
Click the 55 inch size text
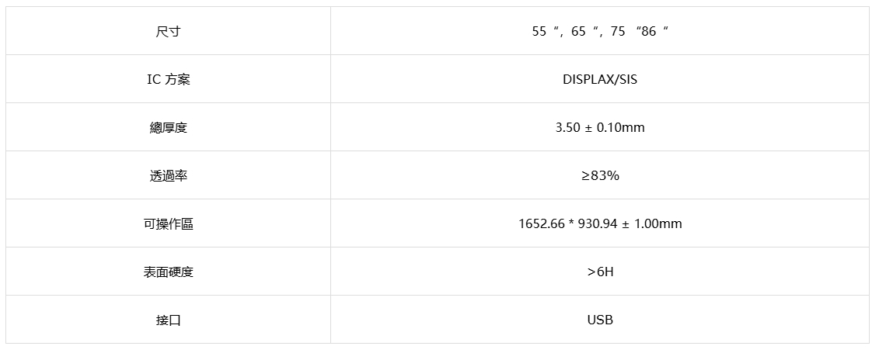[539, 31]
